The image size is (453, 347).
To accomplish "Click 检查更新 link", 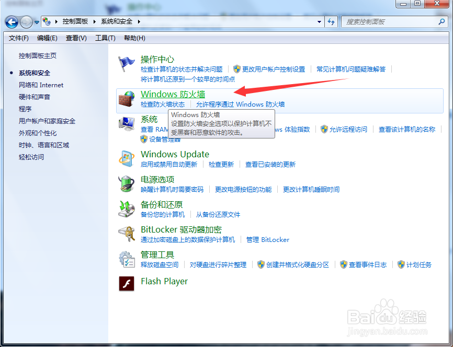I will 221,165.
